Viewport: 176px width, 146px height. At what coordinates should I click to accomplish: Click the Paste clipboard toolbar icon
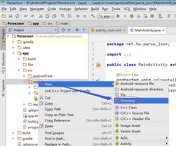(x=54, y=16)
